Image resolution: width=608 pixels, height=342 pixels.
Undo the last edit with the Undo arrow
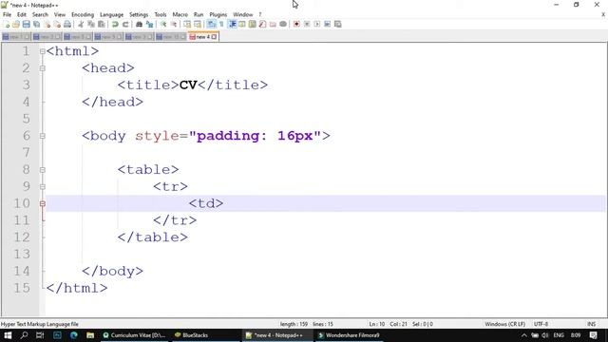[115, 24]
